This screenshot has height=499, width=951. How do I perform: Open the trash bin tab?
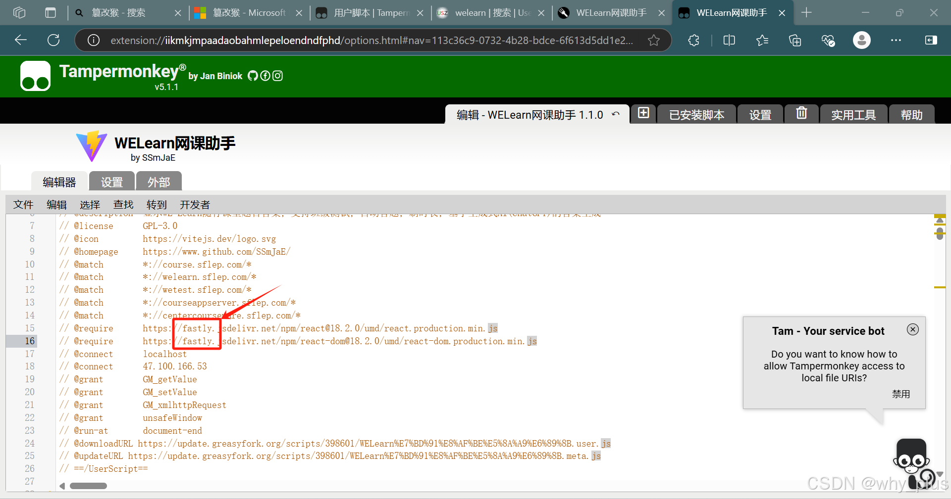click(x=801, y=113)
